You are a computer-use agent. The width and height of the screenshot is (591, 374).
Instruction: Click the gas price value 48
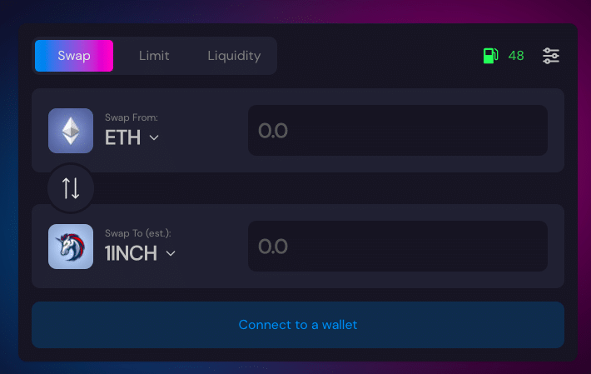516,56
